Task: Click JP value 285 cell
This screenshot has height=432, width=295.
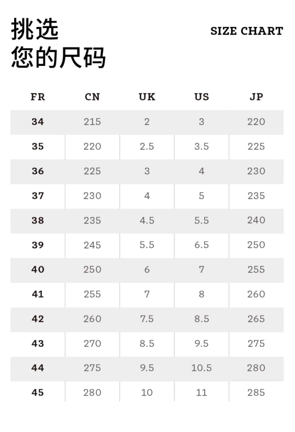Action: click(x=256, y=393)
